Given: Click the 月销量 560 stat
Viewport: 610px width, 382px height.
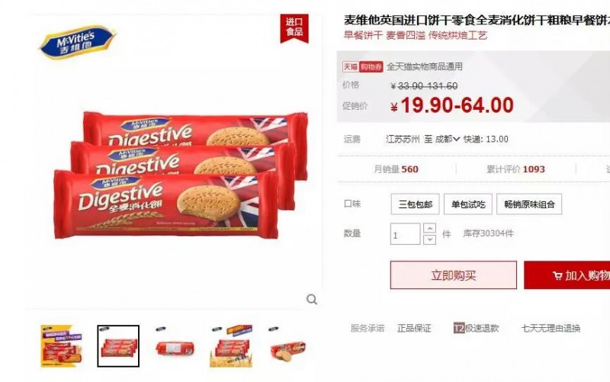Looking at the screenshot, I should click(396, 169).
